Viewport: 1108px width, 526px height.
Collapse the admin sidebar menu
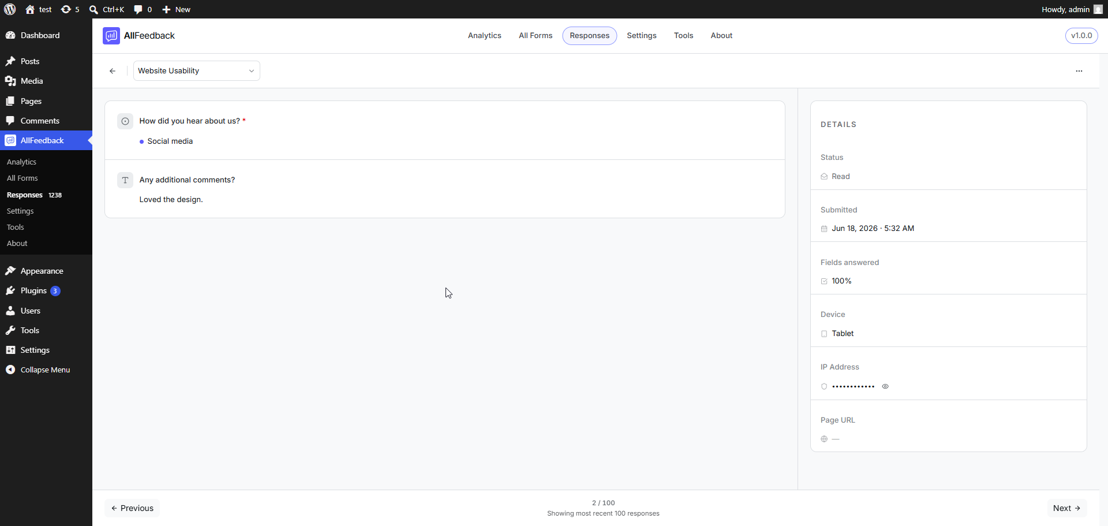[46, 370]
